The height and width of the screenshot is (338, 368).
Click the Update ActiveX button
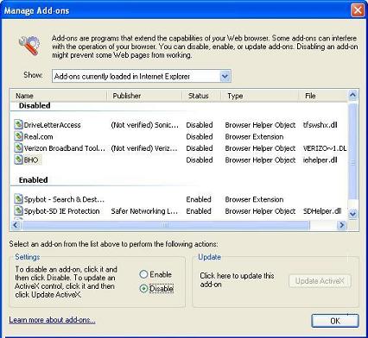click(320, 281)
